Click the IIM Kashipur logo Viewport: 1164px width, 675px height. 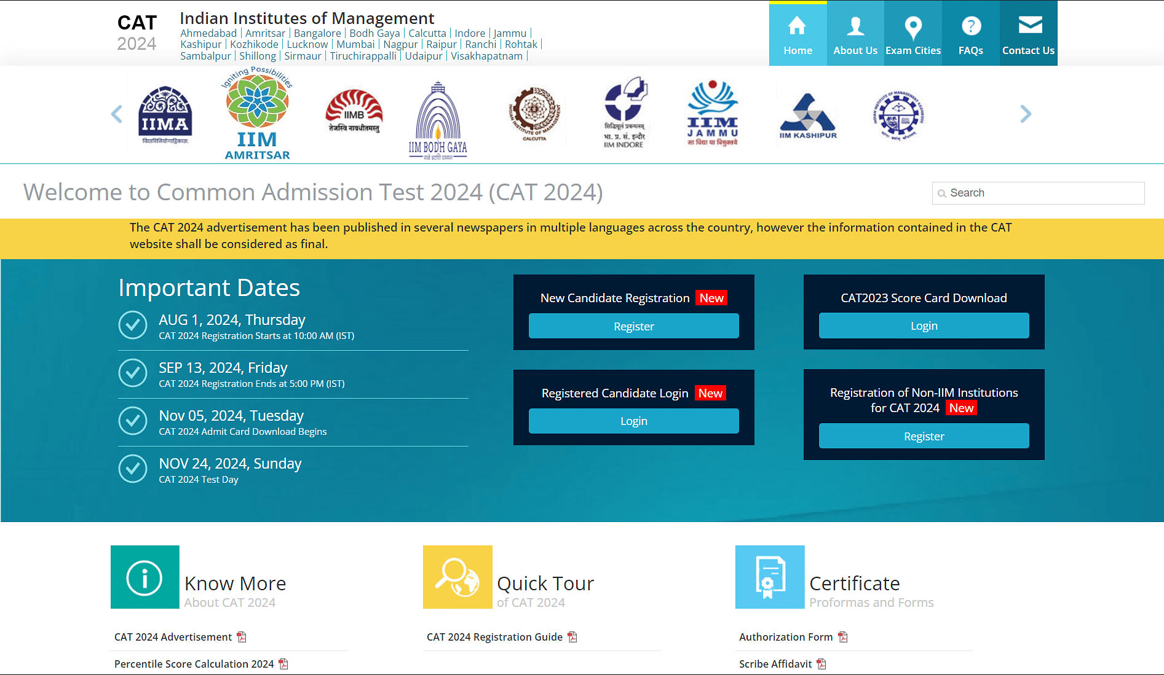click(x=807, y=116)
